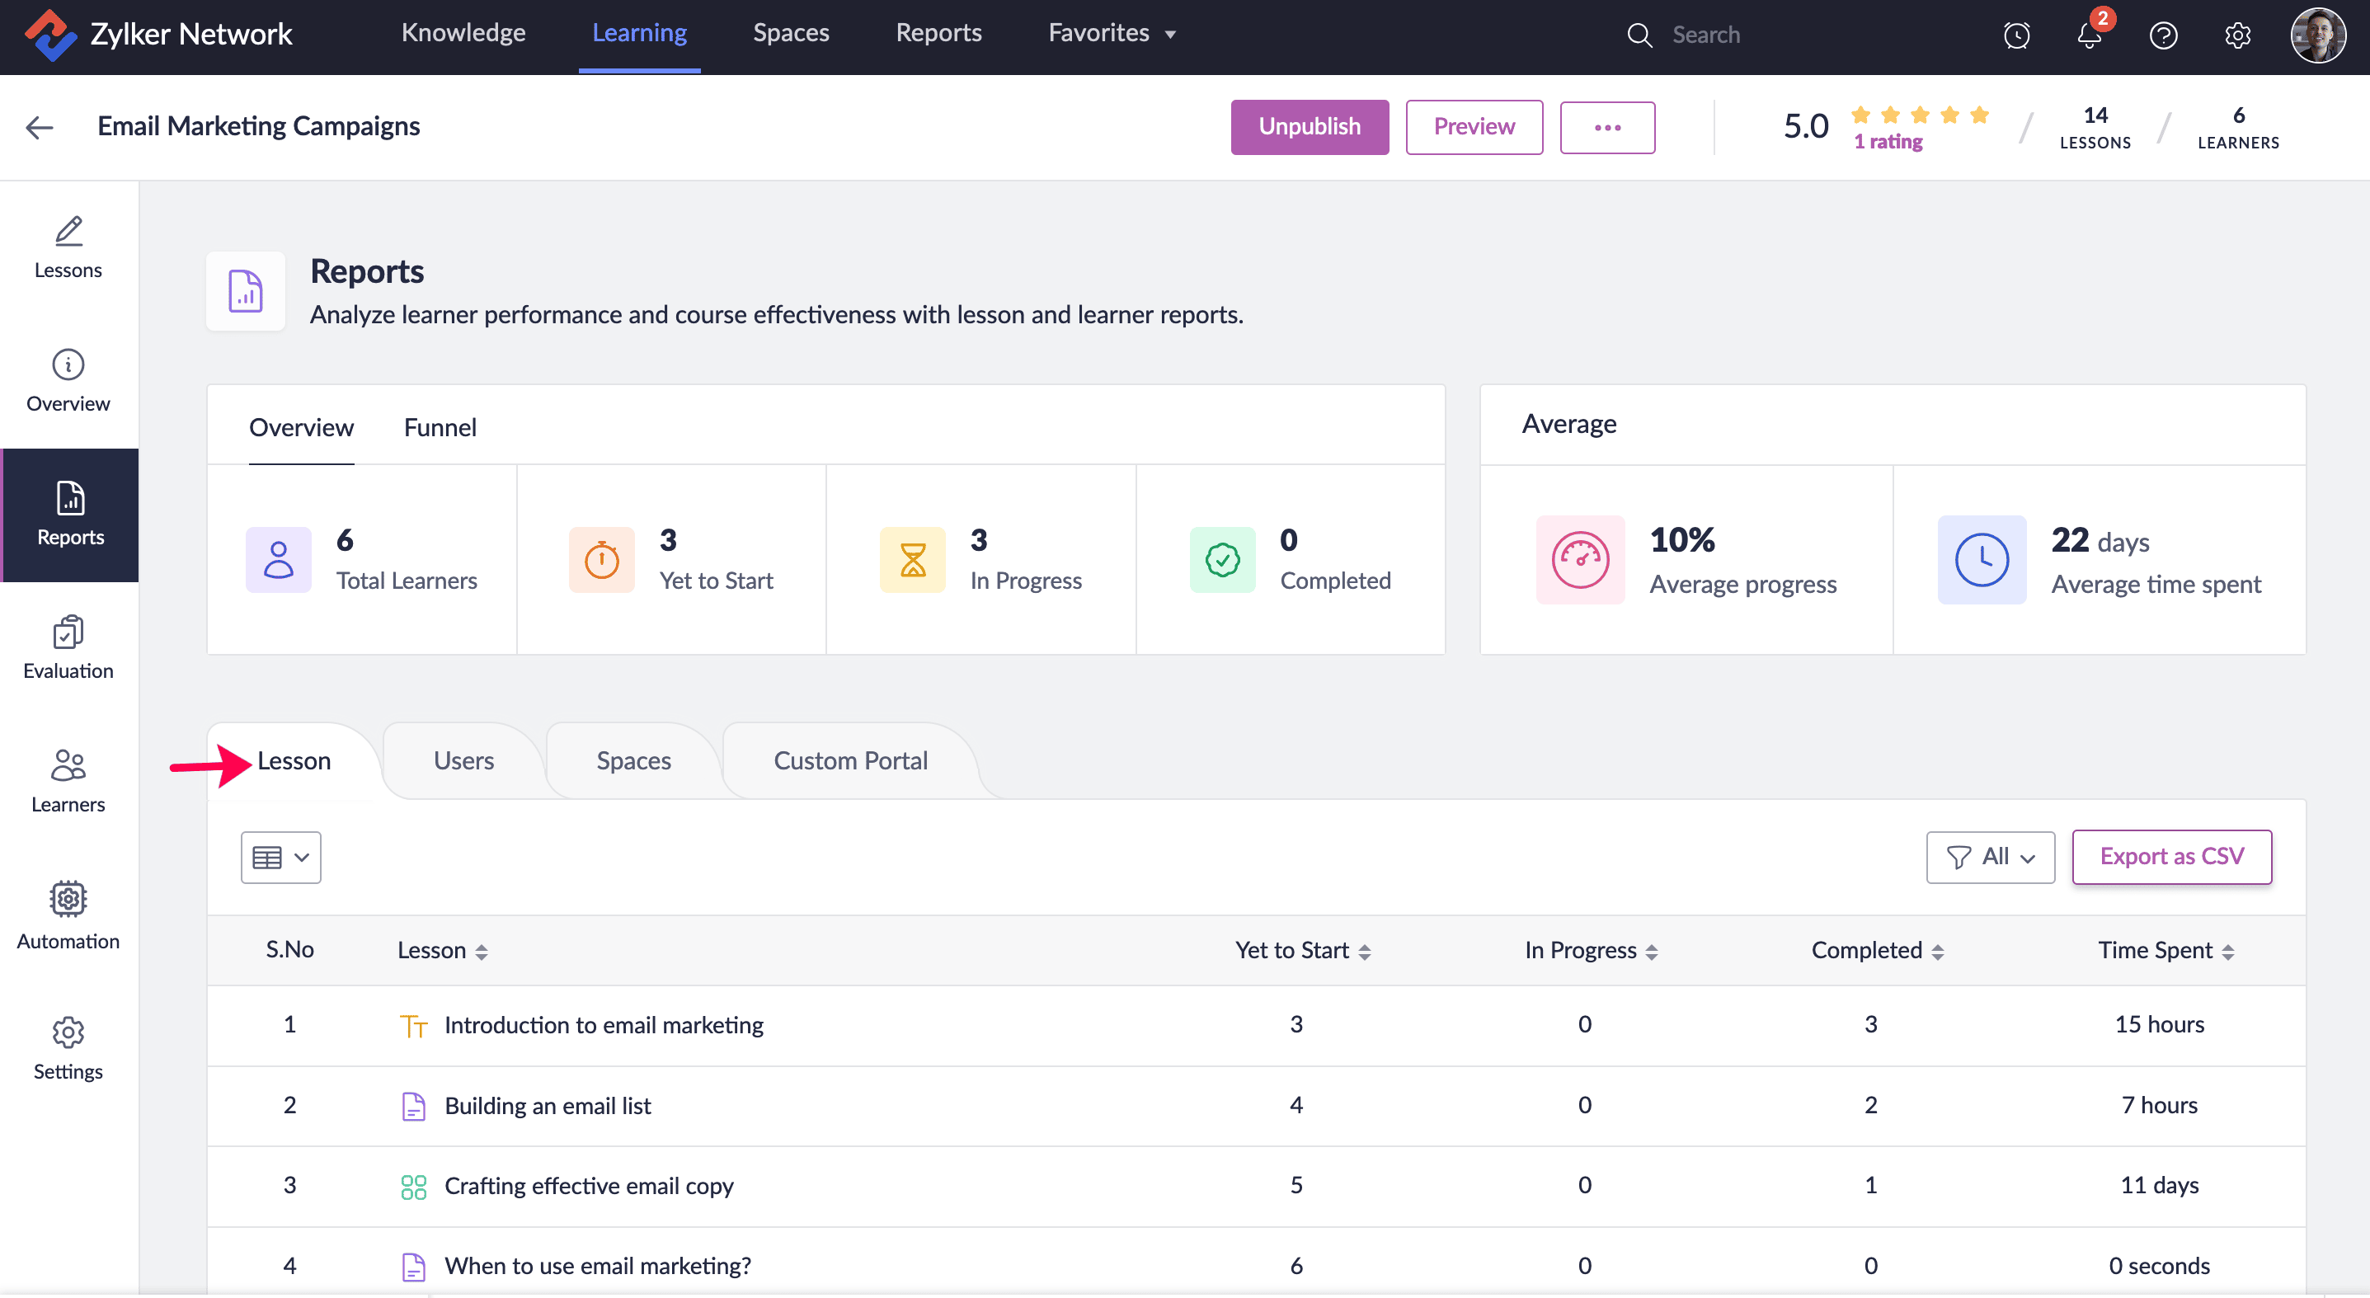Click the help question mark icon
Image resolution: width=2370 pixels, height=1298 pixels.
[2163, 35]
